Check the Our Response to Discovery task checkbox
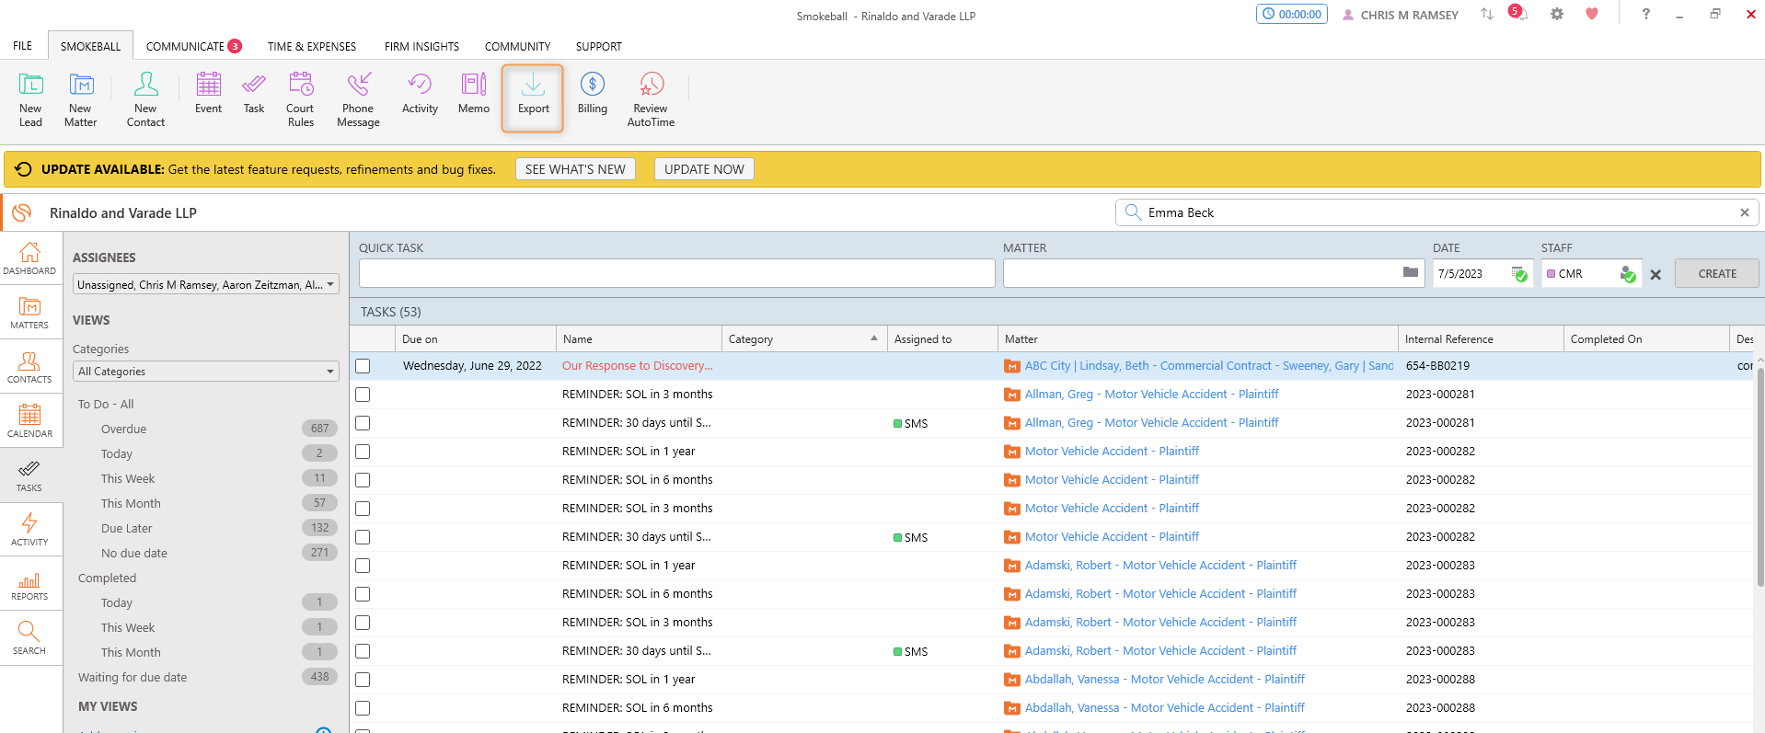Image resolution: width=1765 pixels, height=733 pixels. [363, 366]
